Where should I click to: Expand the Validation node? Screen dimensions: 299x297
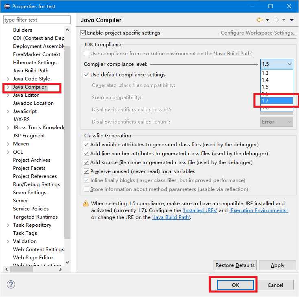(x=8, y=241)
